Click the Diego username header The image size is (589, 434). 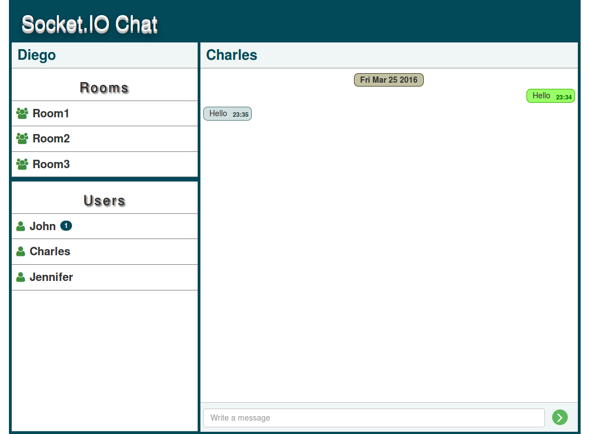(37, 55)
